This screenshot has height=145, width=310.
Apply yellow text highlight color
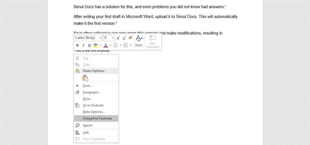96,45
